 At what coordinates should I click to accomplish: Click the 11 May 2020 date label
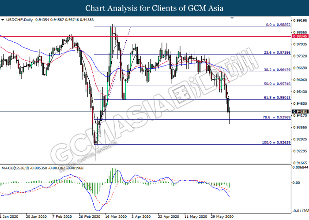(x=196, y=216)
